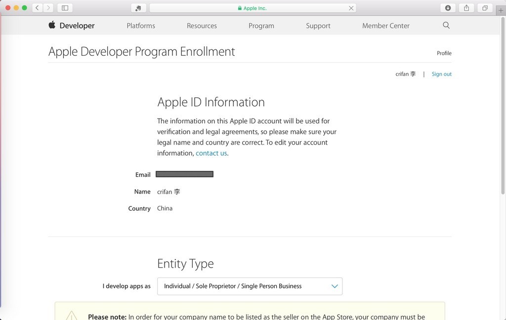Viewport: 506px width, 320px height.
Task: Open the site search magnifier
Action: (446, 25)
